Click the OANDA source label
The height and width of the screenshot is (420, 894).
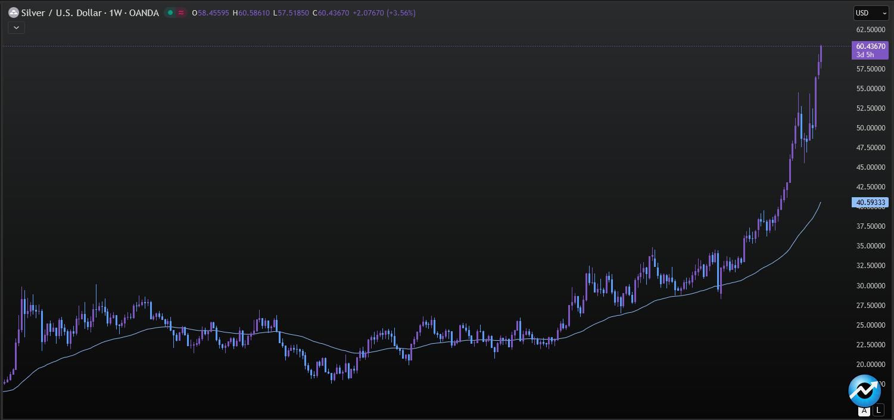coord(144,13)
